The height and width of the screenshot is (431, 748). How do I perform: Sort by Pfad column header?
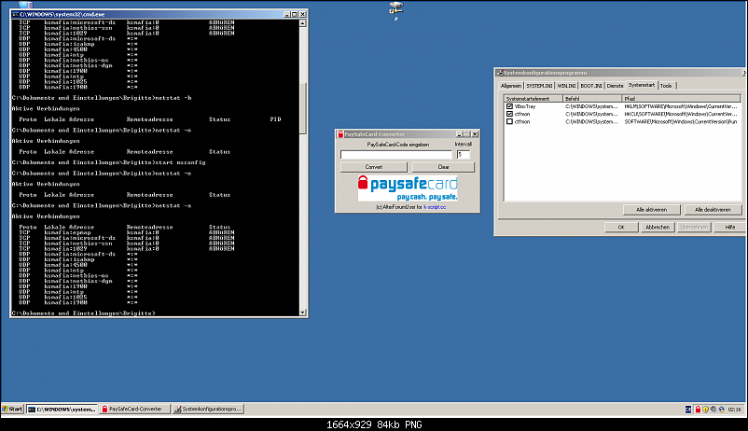pyautogui.click(x=681, y=99)
